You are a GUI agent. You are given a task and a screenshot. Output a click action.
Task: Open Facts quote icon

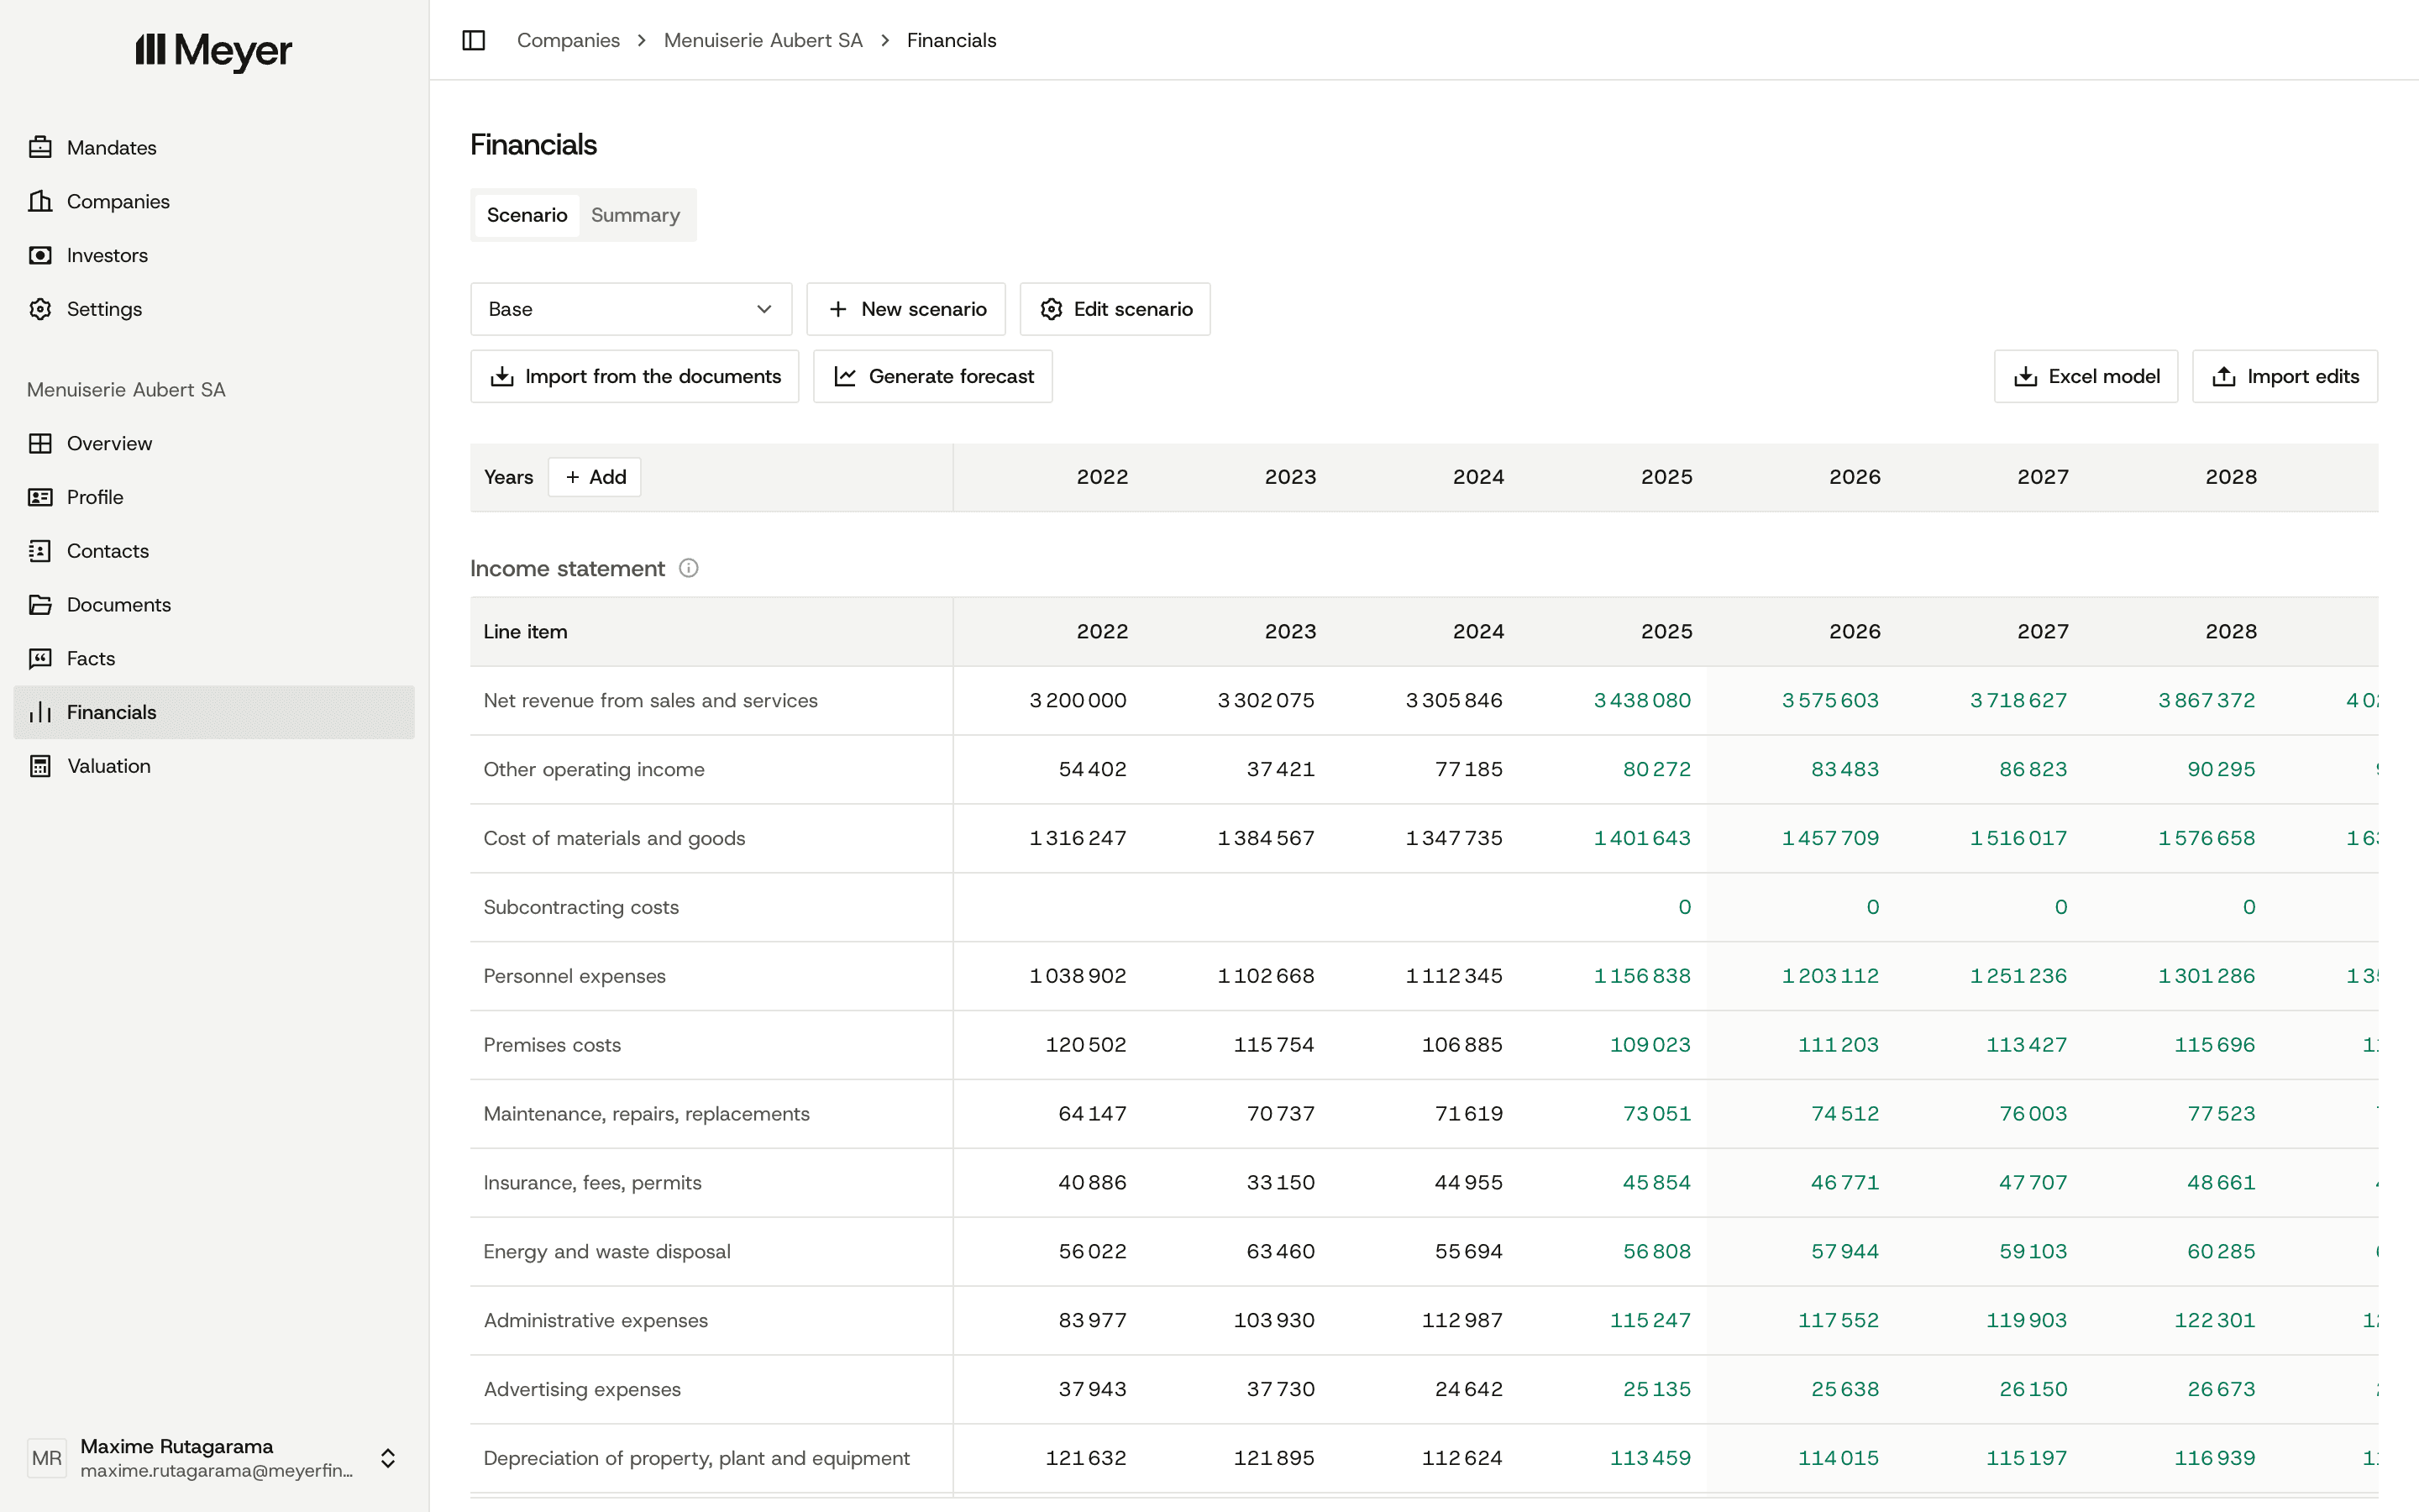click(x=40, y=658)
